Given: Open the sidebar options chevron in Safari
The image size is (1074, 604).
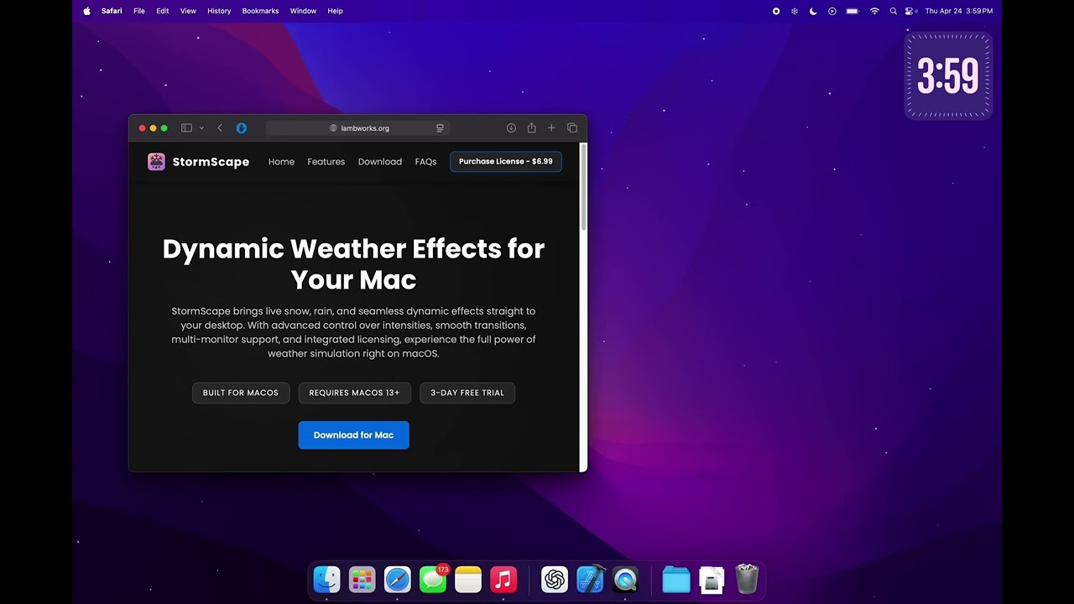Looking at the screenshot, I should [201, 128].
